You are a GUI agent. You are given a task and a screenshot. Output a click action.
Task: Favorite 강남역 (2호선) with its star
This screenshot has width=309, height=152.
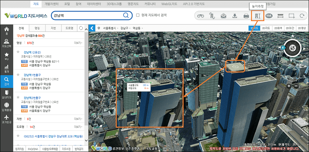18,52
